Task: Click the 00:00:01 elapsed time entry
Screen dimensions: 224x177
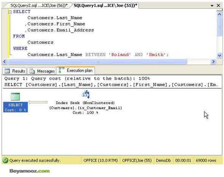Action: (183, 160)
